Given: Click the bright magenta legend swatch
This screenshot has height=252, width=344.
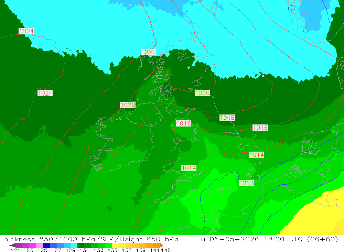Looking at the screenshot, I should [x=32, y=245].
